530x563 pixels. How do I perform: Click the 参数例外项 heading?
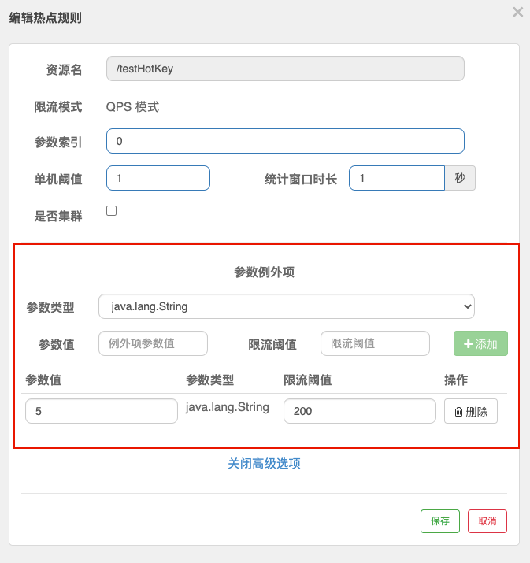(x=264, y=272)
